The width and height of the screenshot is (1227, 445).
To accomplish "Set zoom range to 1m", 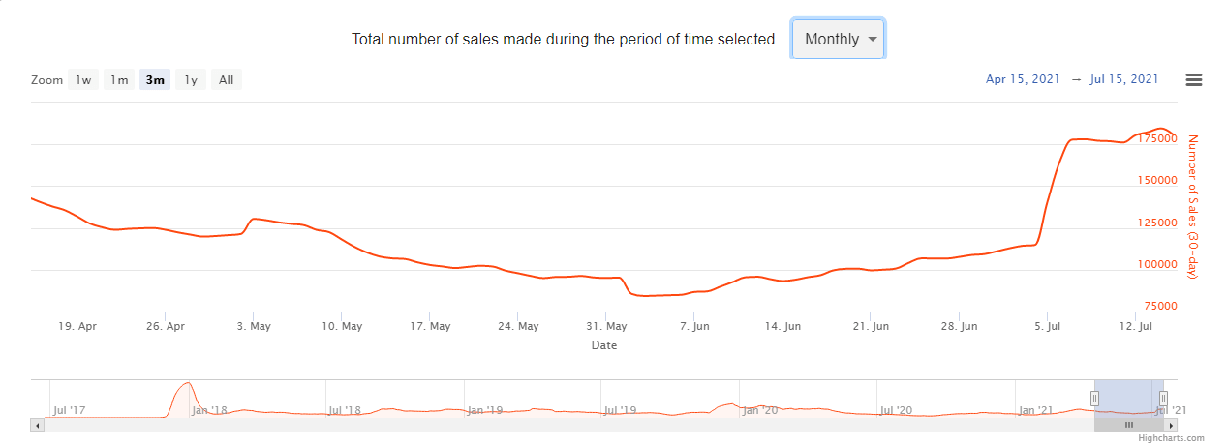I will click(x=119, y=80).
